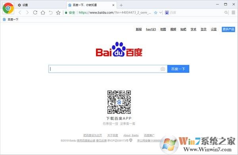Click the browser logo icon
The image size is (238, 155).
click(8, 8)
